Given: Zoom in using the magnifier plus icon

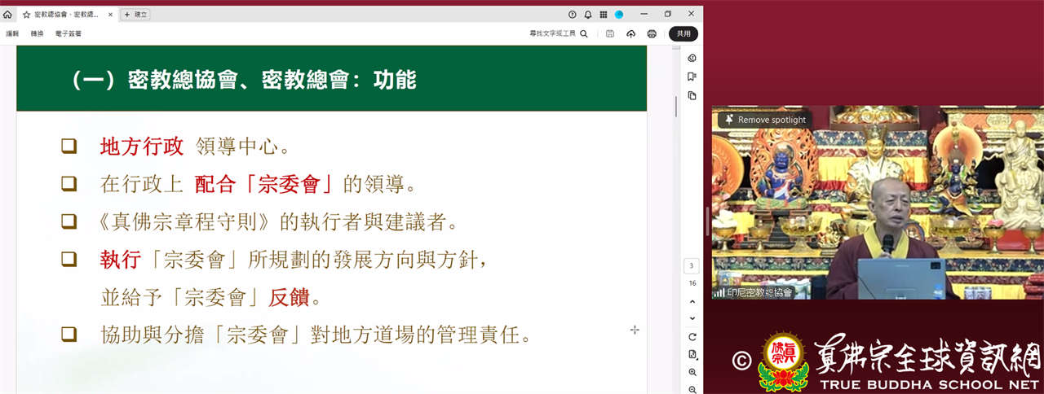Looking at the screenshot, I should pyautogui.click(x=692, y=372).
